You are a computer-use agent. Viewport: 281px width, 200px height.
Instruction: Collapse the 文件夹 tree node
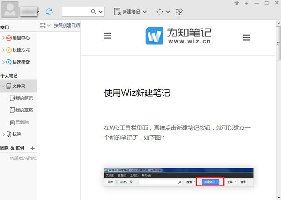pos(3,86)
